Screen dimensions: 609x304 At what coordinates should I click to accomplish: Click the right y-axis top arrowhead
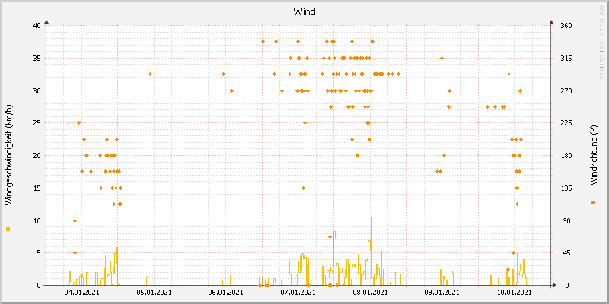(551, 22)
